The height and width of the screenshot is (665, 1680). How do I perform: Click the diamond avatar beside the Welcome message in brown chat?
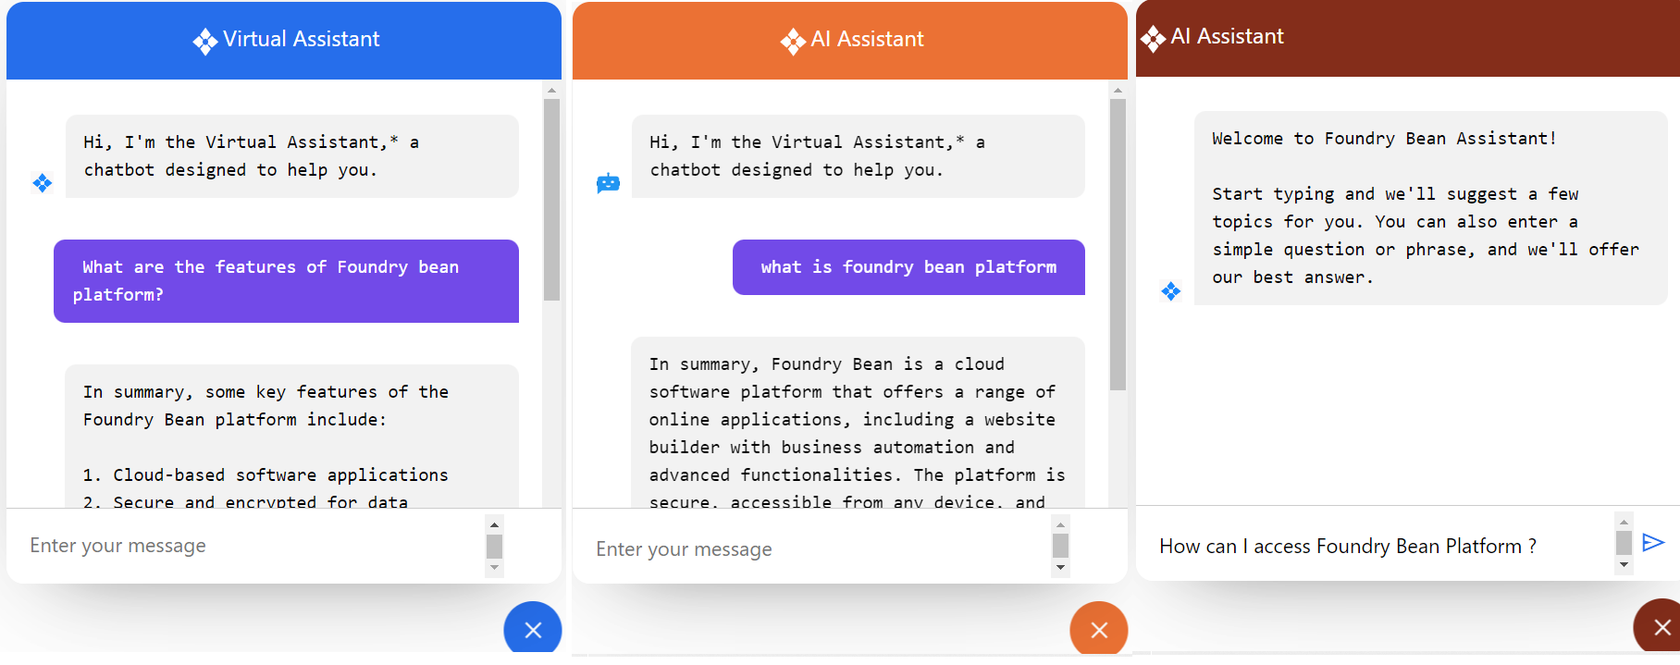[1171, 291]
